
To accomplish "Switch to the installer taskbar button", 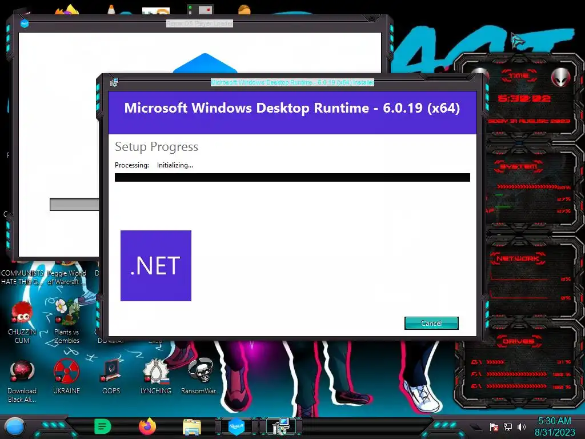I will point(281,426).
